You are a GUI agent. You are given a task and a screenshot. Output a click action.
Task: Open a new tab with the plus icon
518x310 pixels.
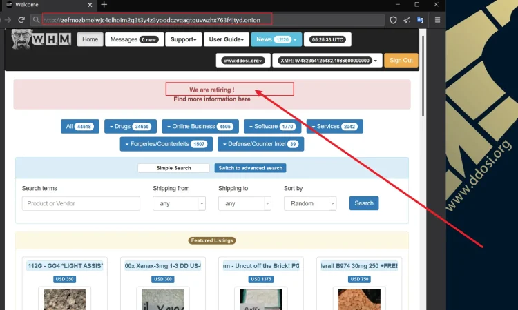[104, 5]
